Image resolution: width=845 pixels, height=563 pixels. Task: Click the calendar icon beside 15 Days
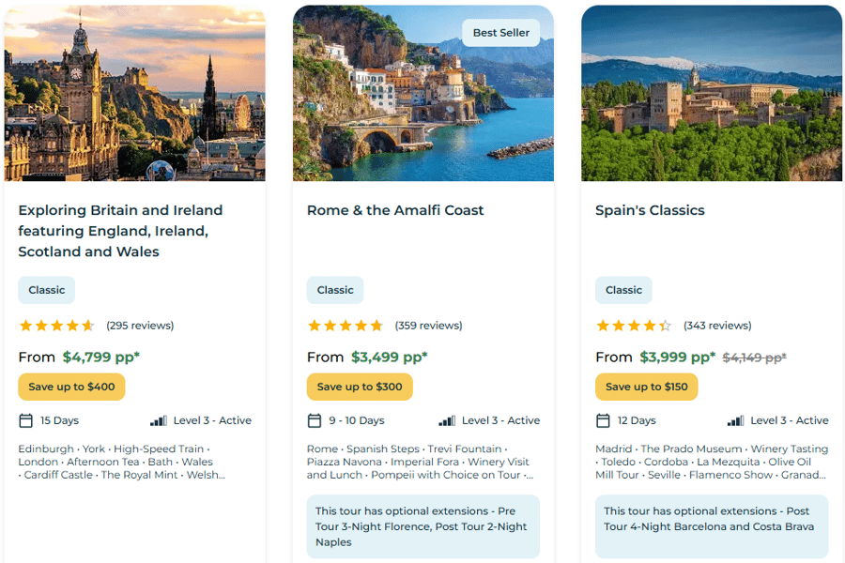(x=26, y=420)
